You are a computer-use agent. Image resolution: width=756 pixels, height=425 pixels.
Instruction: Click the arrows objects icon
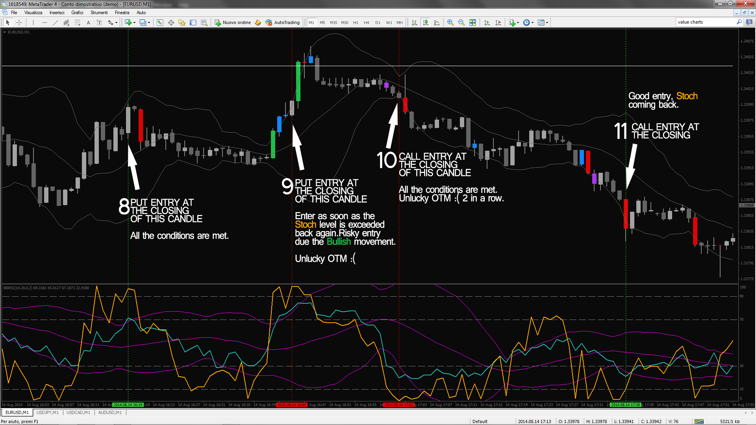point(111,22)
